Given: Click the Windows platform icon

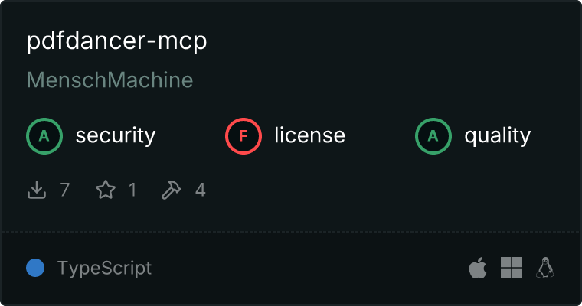Looking at the screenshot, I should [512, 268].
